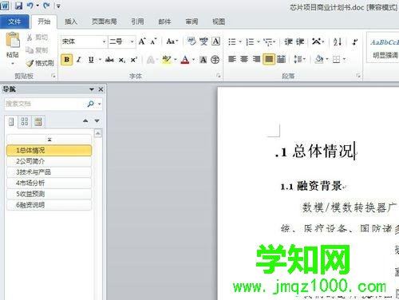Undo the last action
The width and height of the screenshot is (399, 300).
click(30, 6)
